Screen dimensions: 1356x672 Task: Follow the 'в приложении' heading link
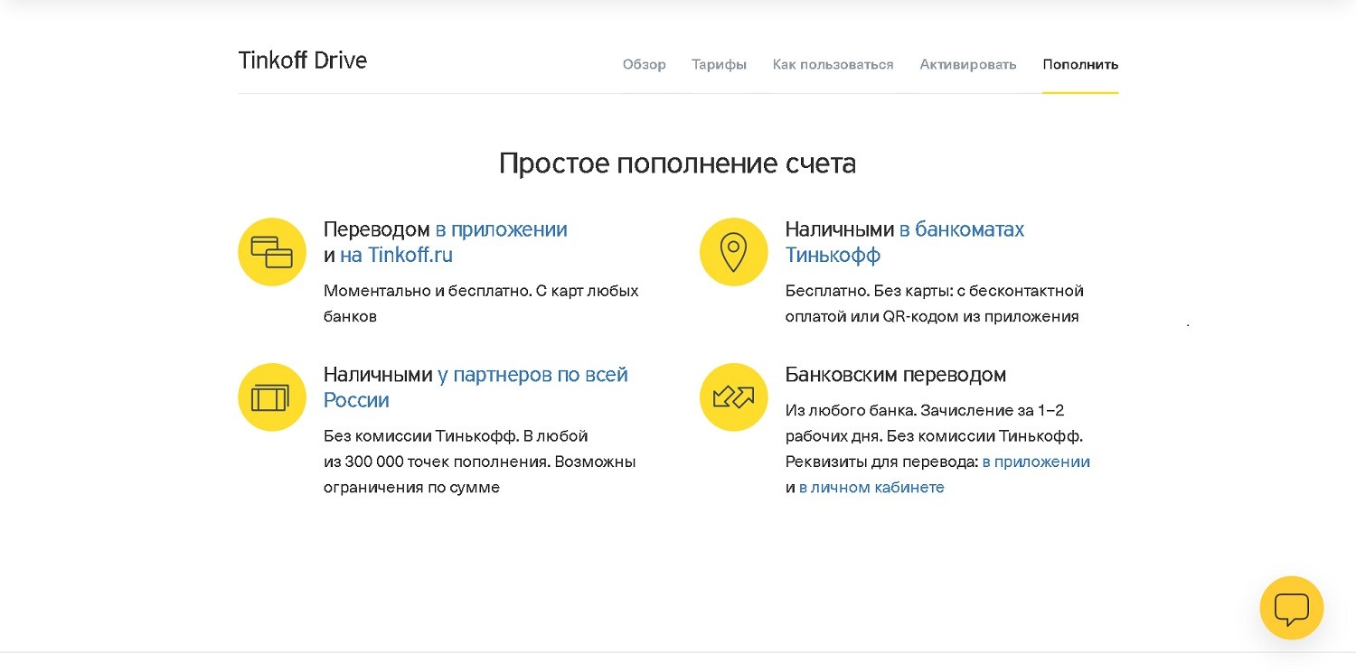pyautogui.click(x=501, y=230)
